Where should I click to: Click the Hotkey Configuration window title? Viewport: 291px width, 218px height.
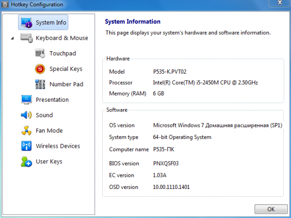(x=37, y=4)
